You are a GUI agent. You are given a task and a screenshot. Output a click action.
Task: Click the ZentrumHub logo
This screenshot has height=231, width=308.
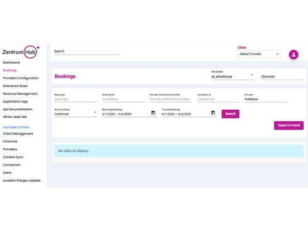[x=21, y=52]
